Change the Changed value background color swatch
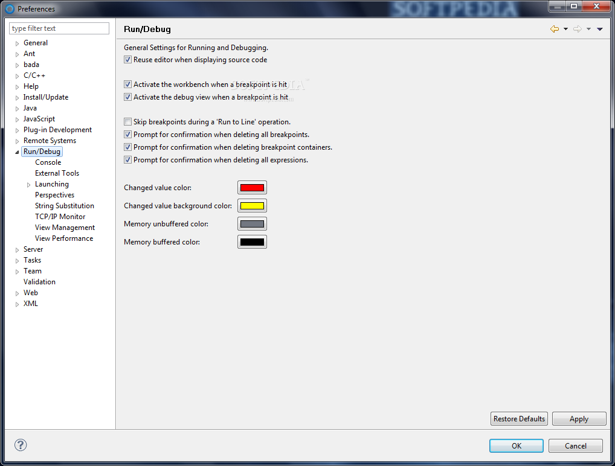 pos(252,206)
